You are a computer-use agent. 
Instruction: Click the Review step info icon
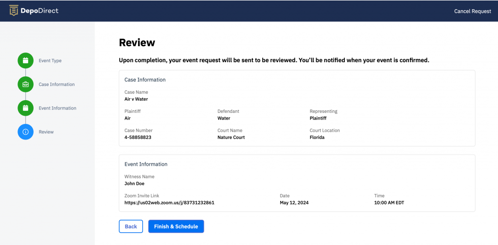25,132
